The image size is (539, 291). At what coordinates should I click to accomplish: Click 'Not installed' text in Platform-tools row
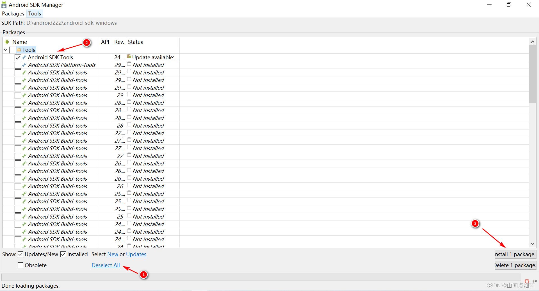tap(148, 65)
